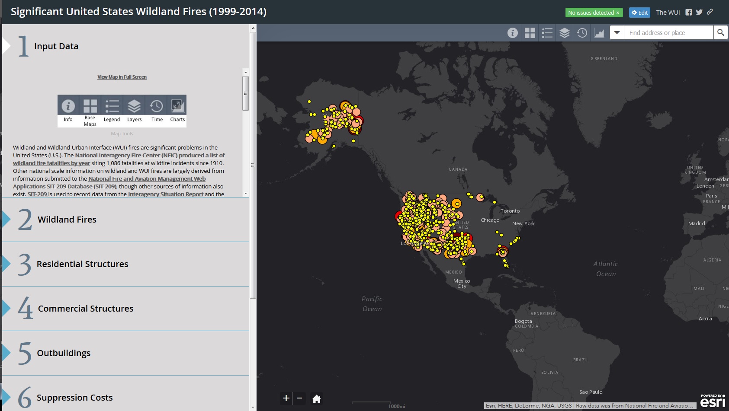Expand section 4 Commercial Structures
This screenshot has height=411, width=729.
125,309
